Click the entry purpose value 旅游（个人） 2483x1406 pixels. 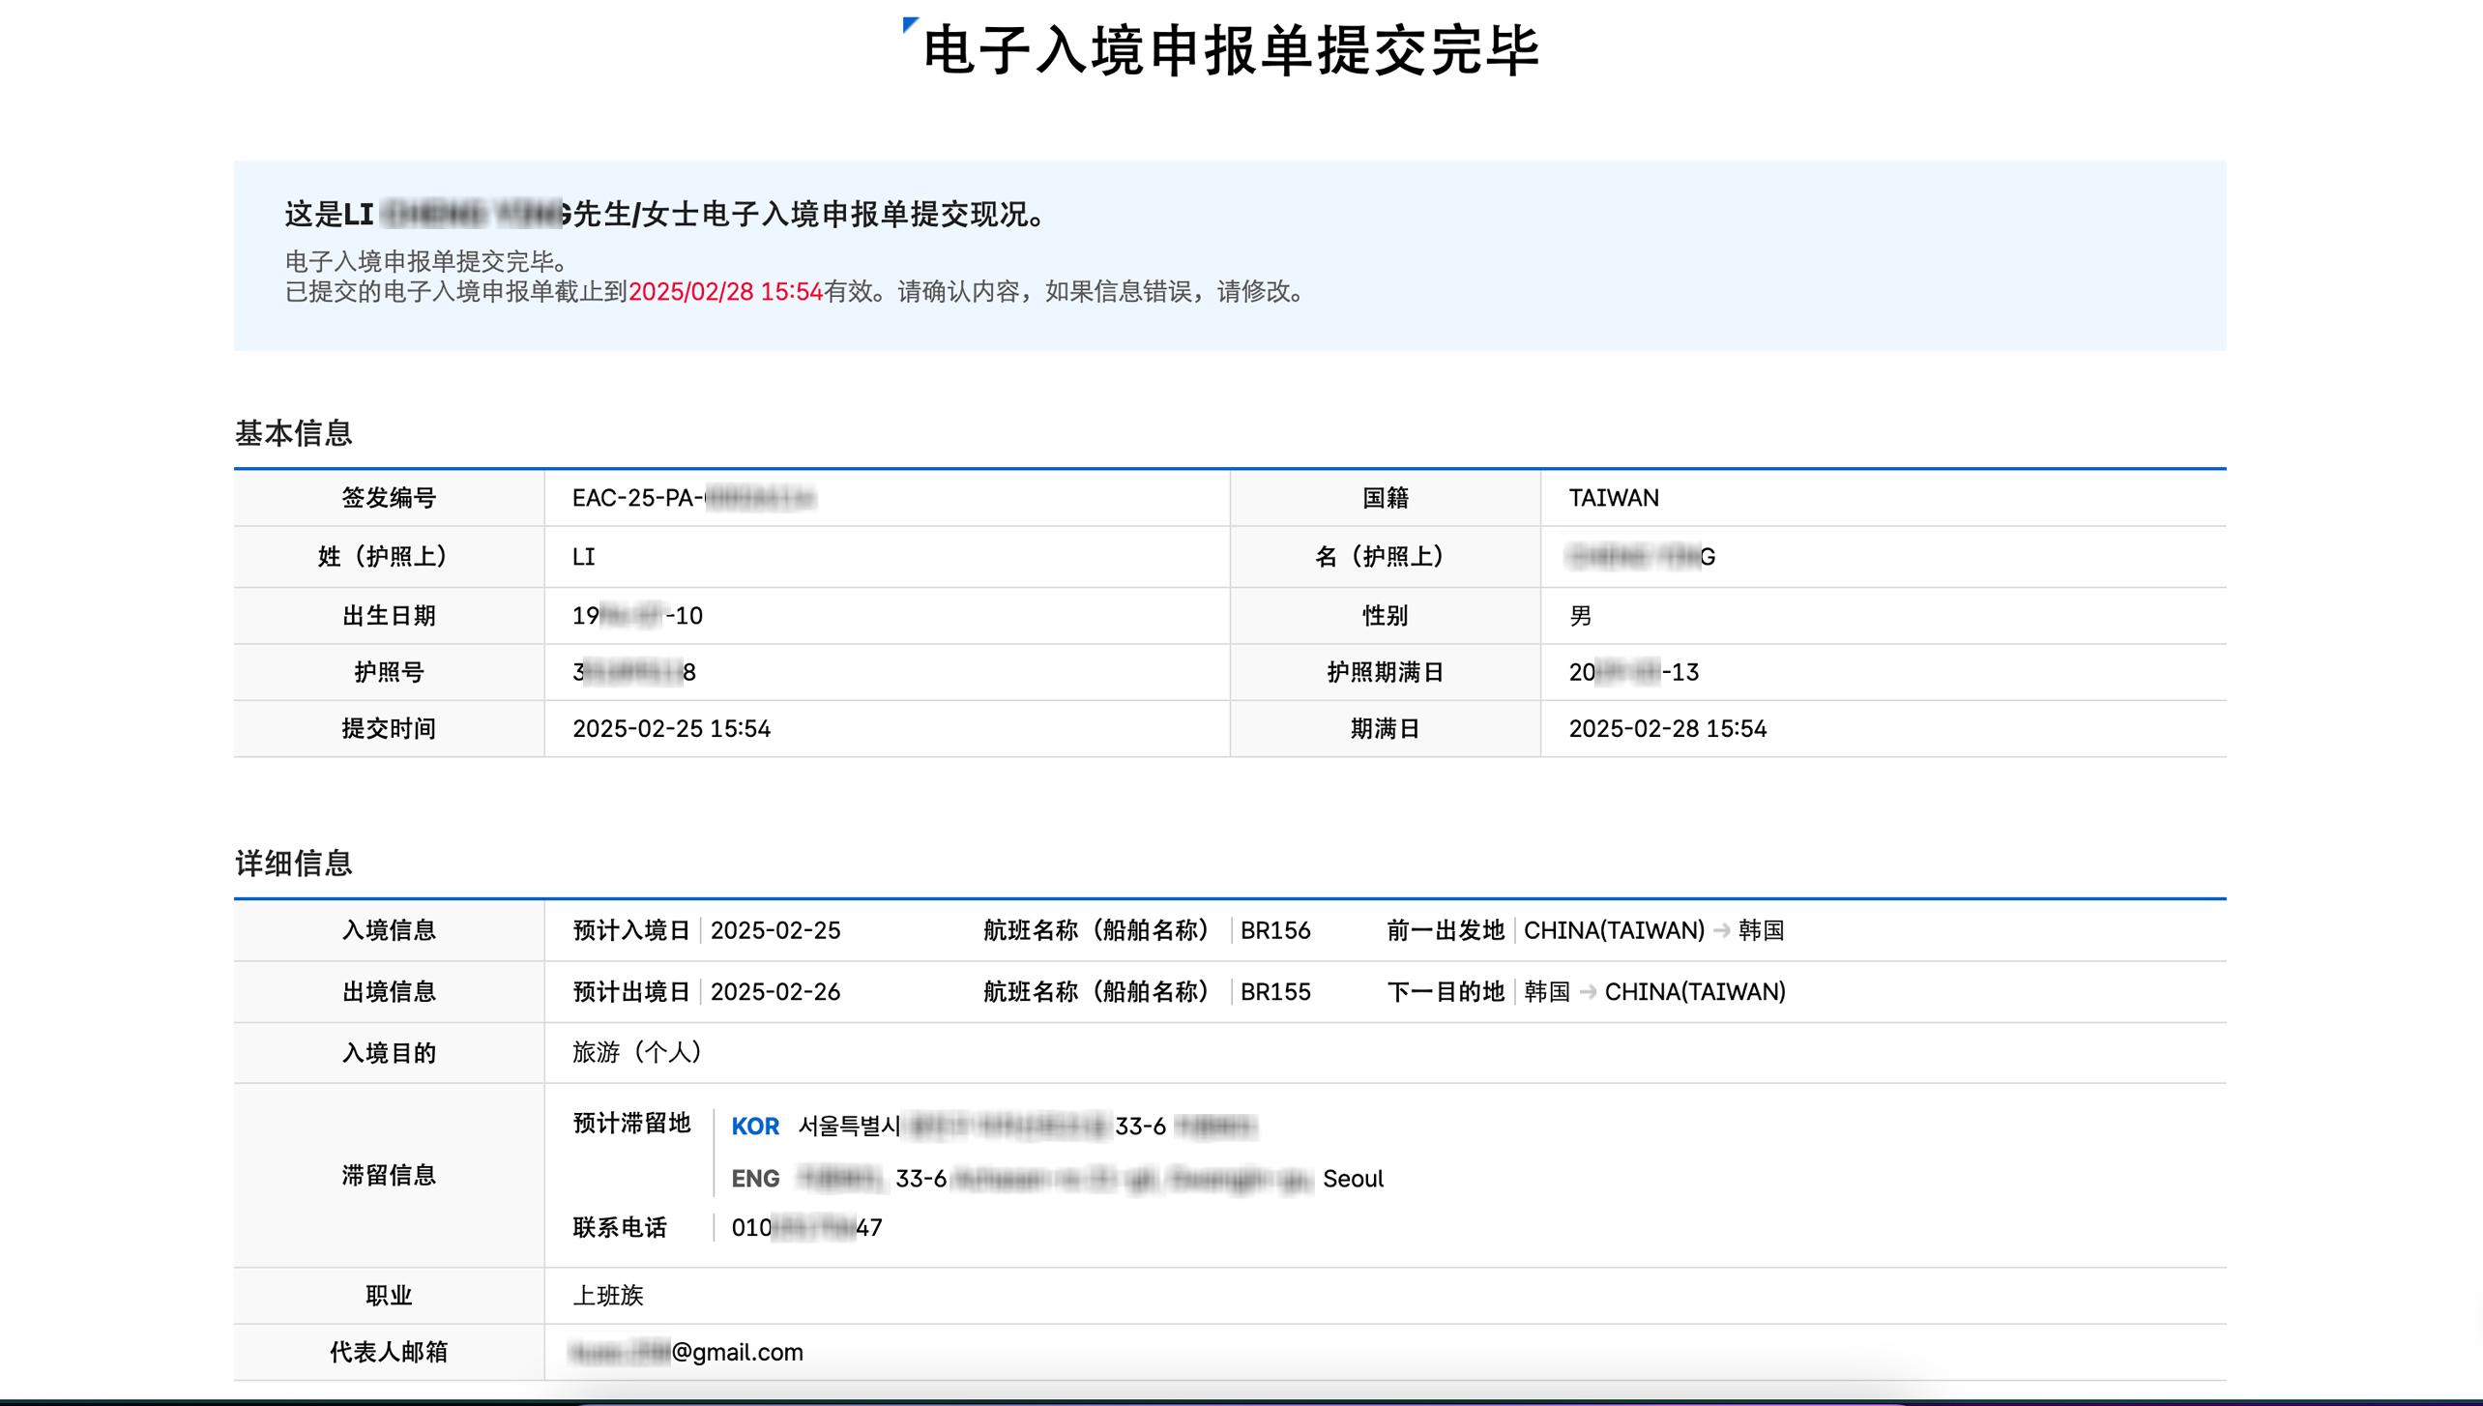(636, 1053)
